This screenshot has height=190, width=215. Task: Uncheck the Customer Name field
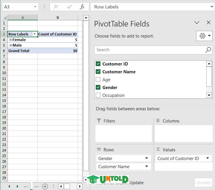[x=98, y=72]
